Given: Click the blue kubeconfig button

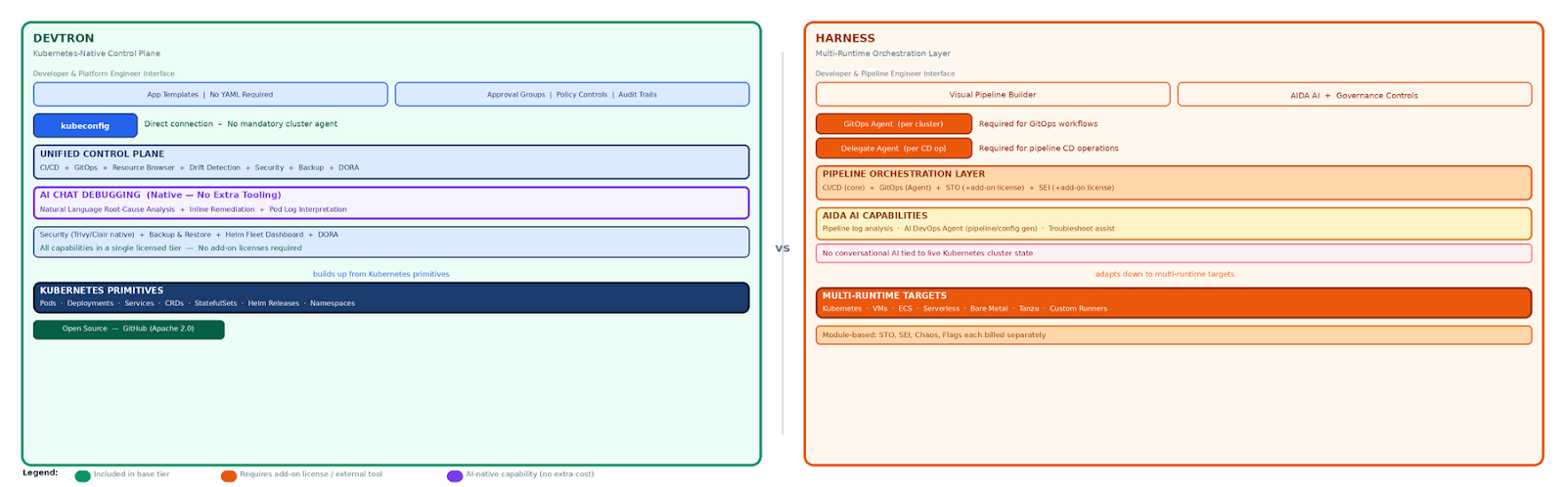Looking at the screenshot, I should point(85,125).
